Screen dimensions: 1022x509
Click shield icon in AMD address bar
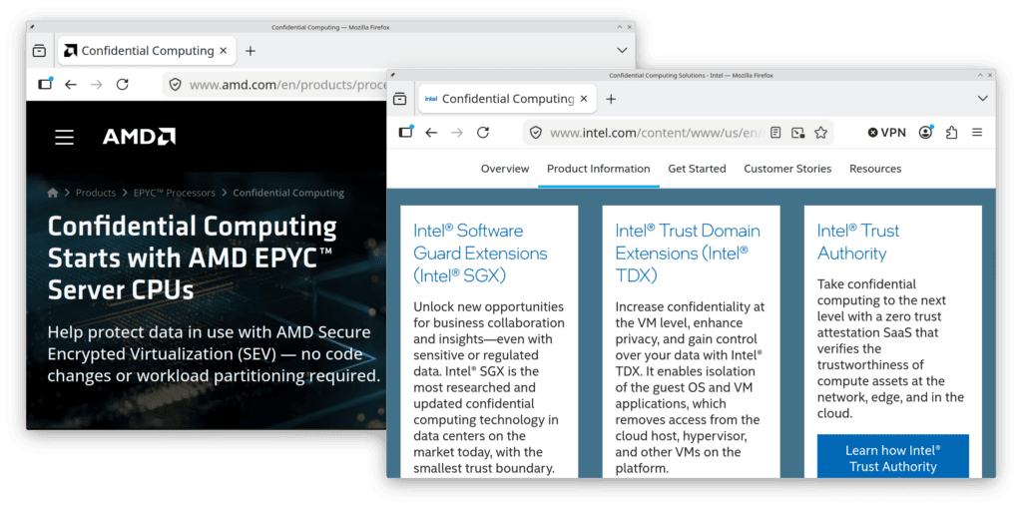(175, 85)
